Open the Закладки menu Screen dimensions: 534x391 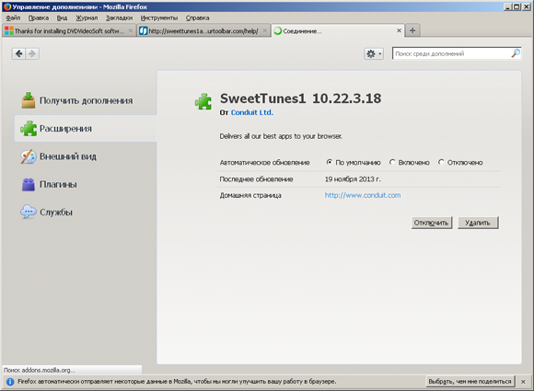(x=119, y=18)
